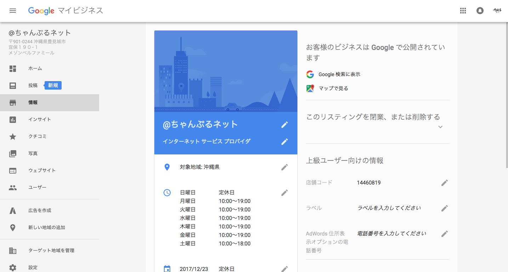Click the Google Maps icon
Image resolution: width=508 pixels, height=272 pixels.
[310, 89]
